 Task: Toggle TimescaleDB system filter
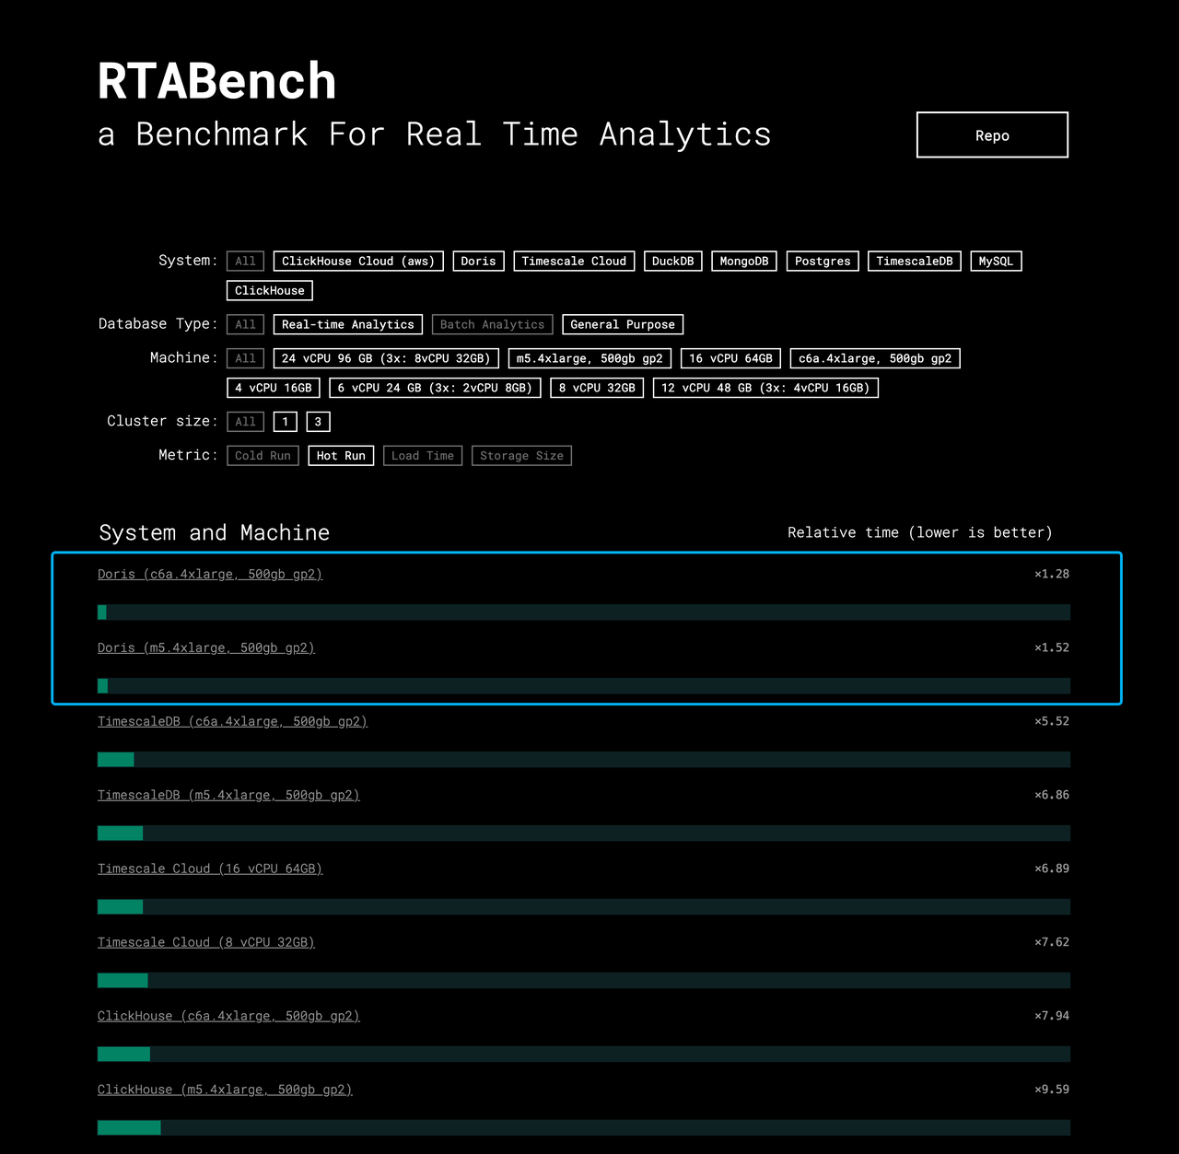pos(915,261)
